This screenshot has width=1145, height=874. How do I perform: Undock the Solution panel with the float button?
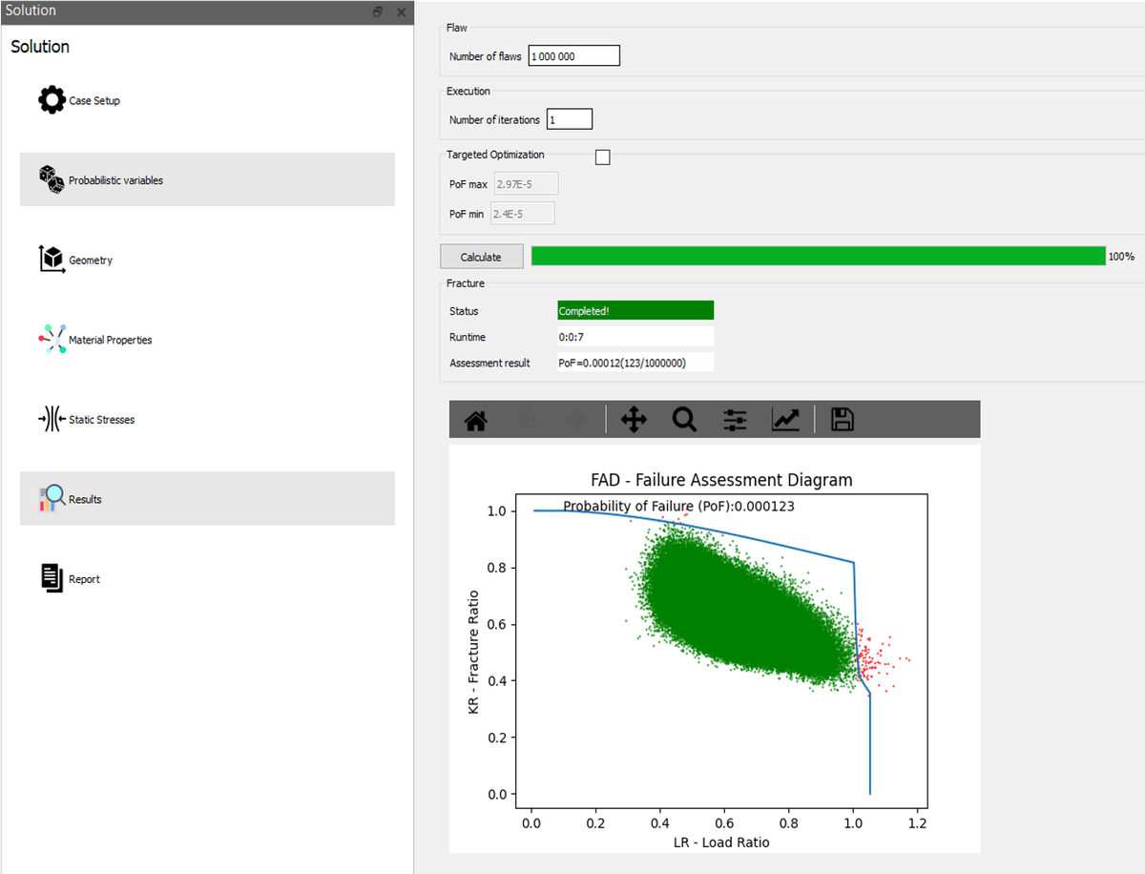click(378, 11)
